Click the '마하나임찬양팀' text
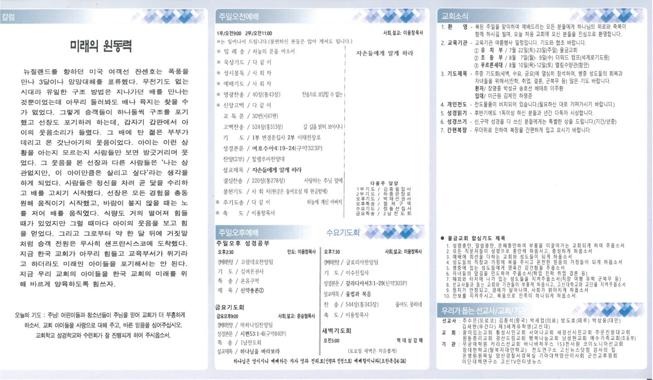 tap(257, 325)
